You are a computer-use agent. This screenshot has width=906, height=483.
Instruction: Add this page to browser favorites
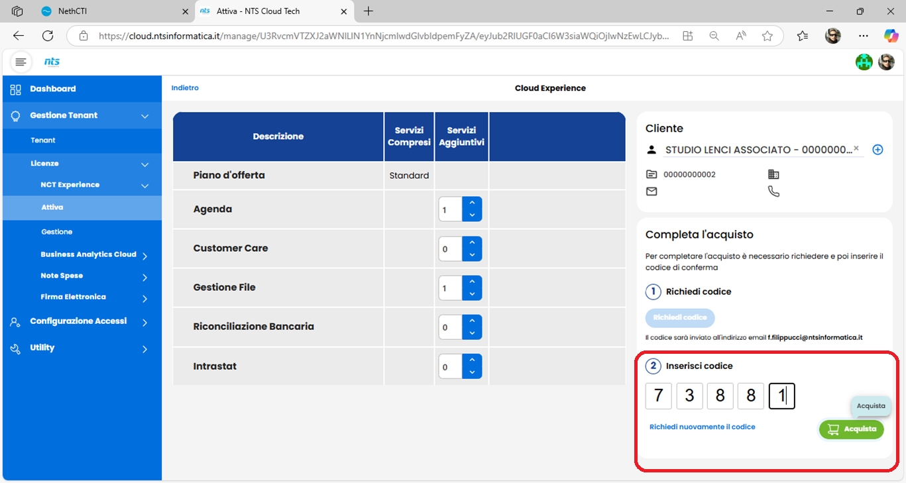(x=767, y=36)
